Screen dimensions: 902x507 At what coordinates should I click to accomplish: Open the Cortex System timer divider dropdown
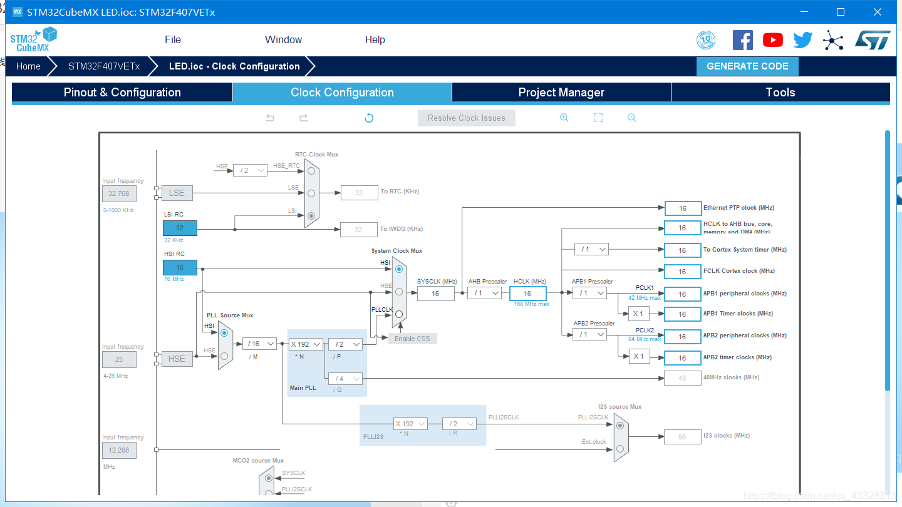591,249
